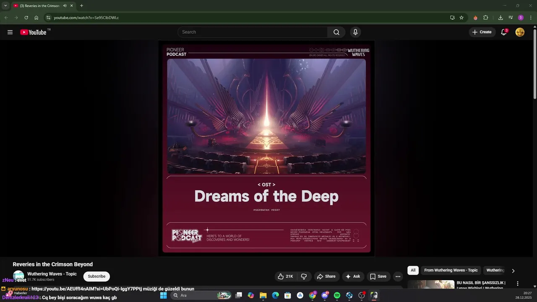Select the All filter chip

413,270
